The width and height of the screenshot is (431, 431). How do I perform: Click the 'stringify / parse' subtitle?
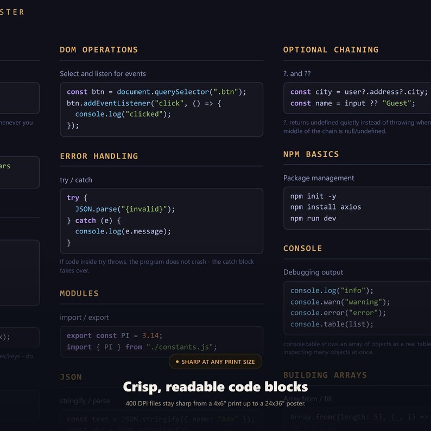(85, 401)
